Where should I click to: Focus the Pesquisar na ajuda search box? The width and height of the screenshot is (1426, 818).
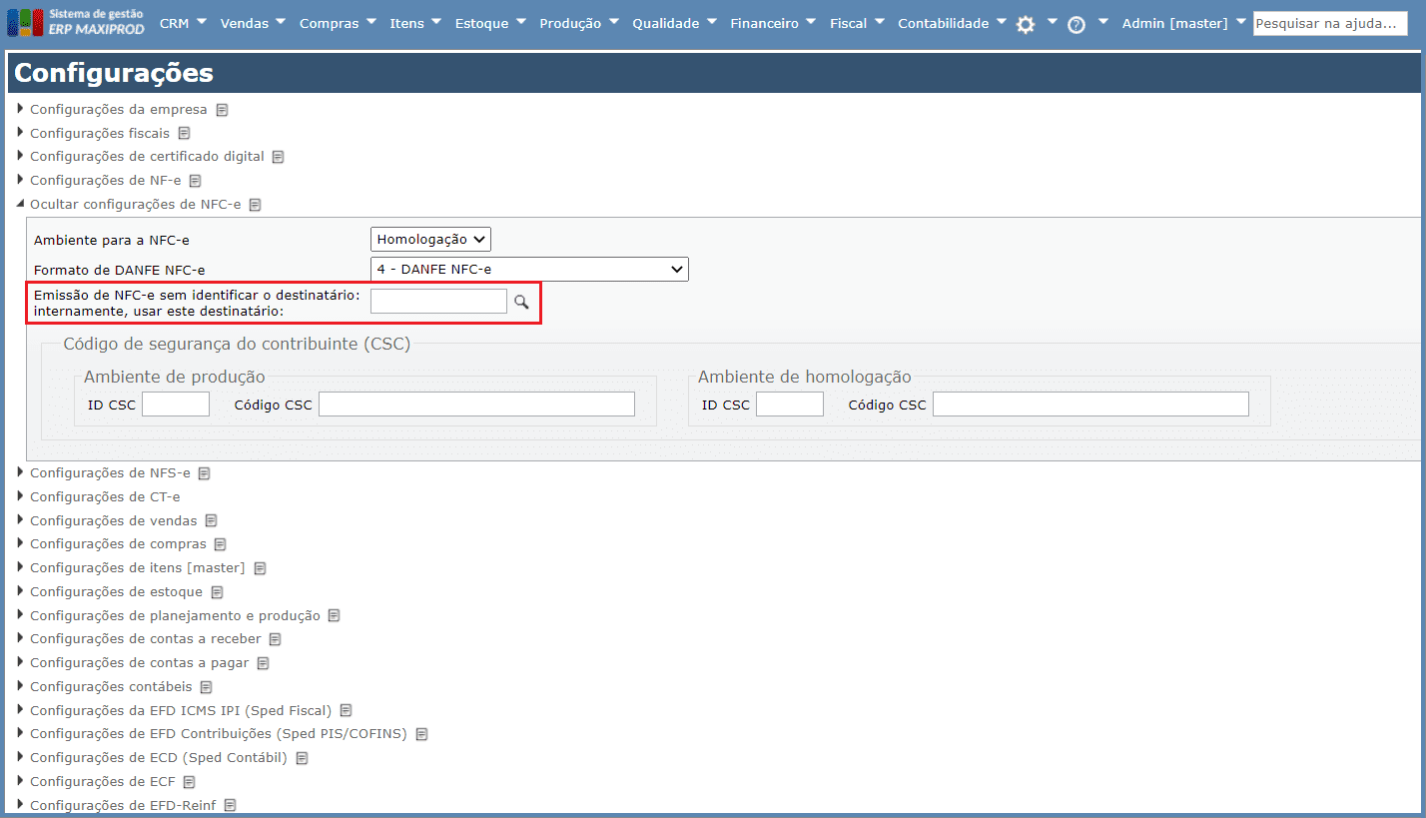1330,23
